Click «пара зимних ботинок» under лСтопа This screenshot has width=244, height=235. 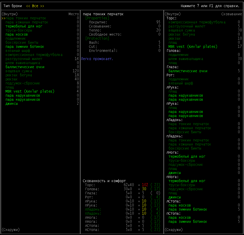(x=188, y=209)
